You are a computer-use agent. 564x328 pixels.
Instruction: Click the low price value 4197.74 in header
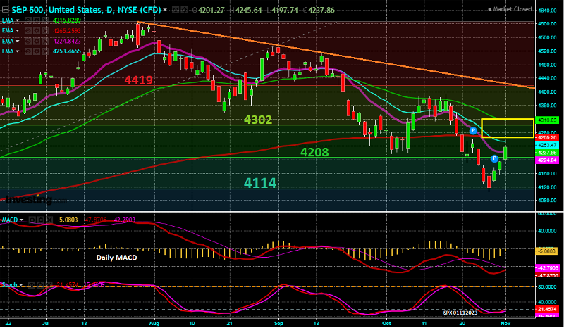tap(285, 10)
